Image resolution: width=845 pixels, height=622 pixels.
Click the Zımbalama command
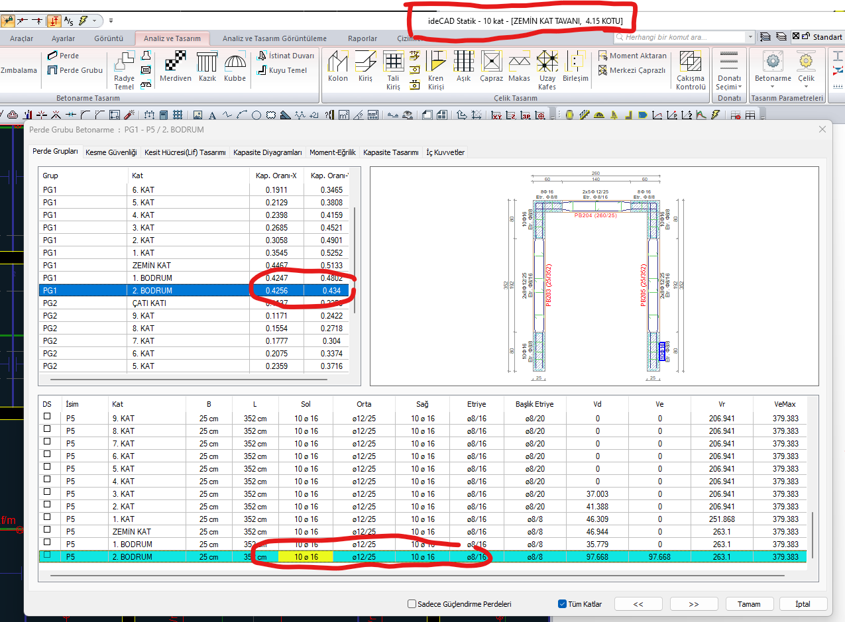click(19, 70)
